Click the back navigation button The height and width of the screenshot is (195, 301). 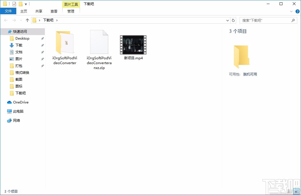[x=5, y=20]
